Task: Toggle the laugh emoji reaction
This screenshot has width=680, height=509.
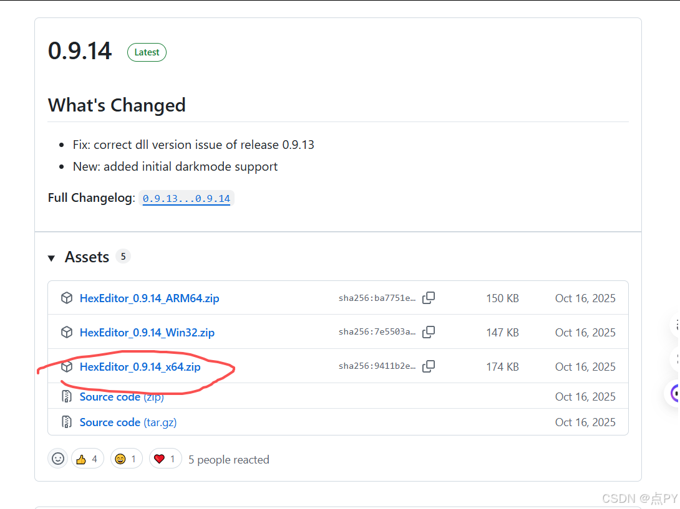Action: click(x=126, y=459)
